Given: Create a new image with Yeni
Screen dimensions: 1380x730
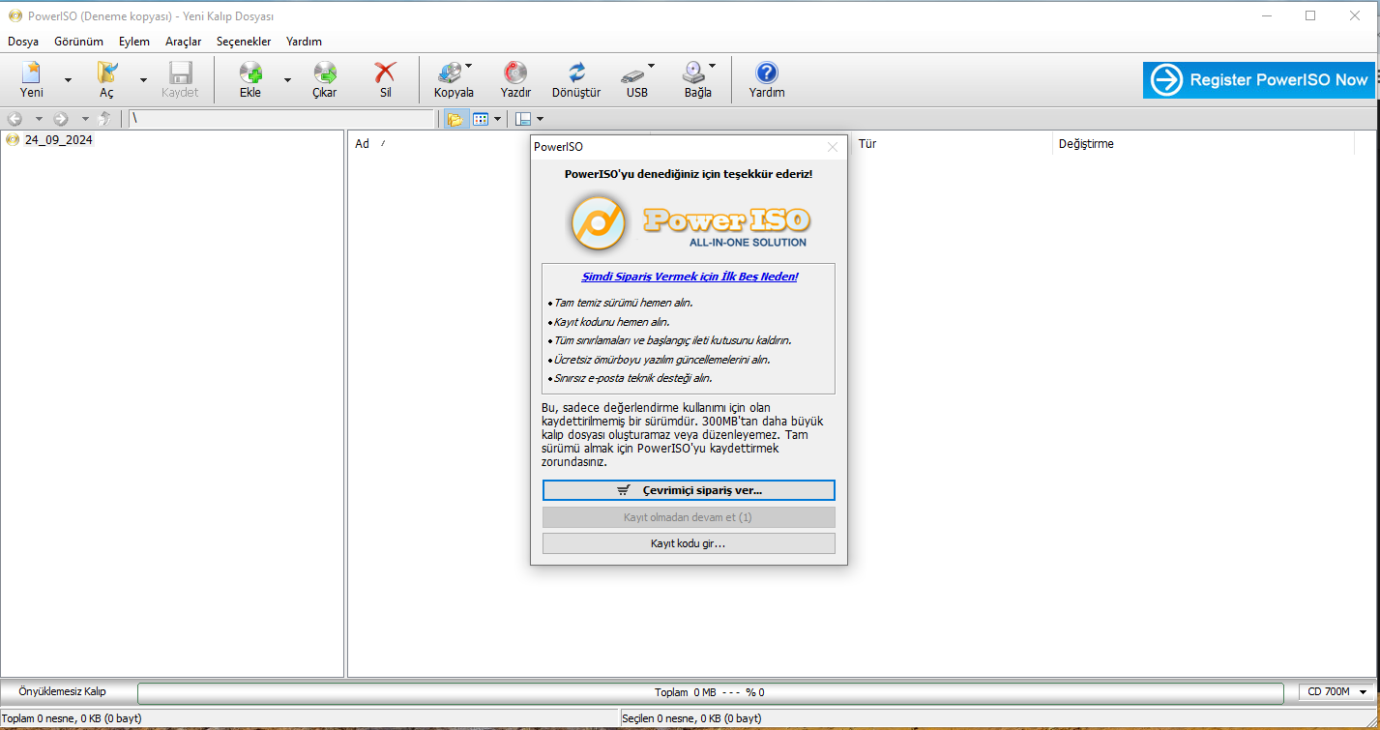Looking at the screenshot, I should point(32,79).
